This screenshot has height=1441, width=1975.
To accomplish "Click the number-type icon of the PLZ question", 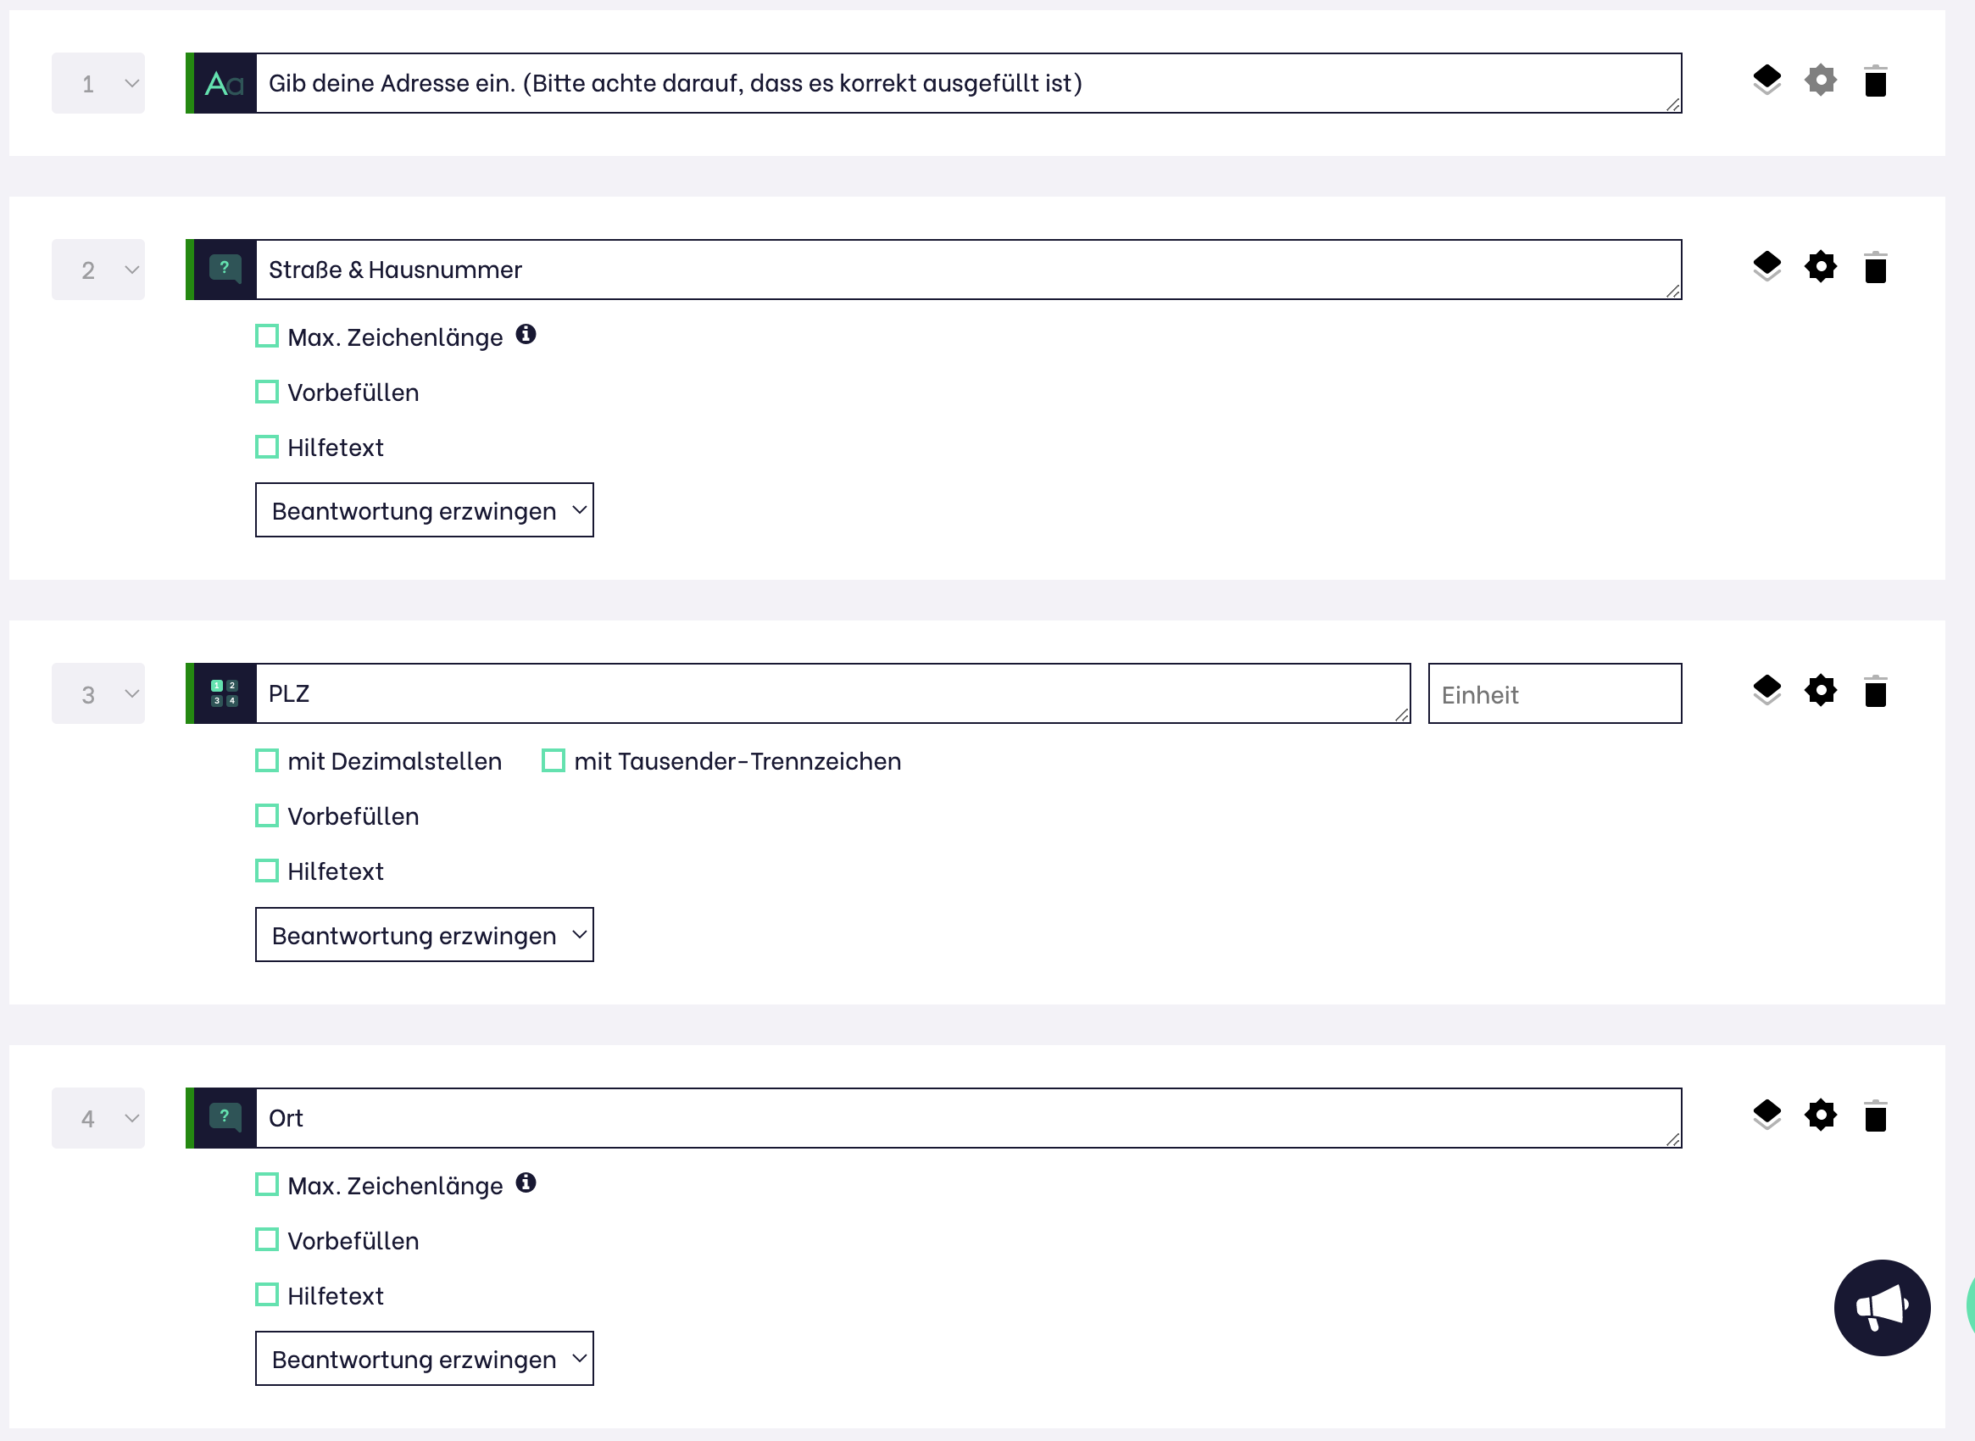I will click(x=225, y=693).
